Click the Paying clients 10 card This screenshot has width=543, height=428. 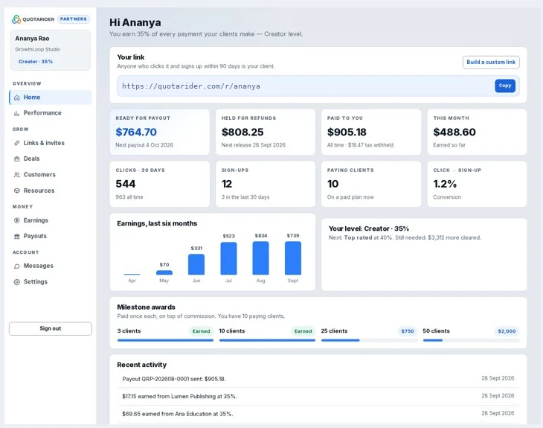pyautogui.click(x=371, y=184)
